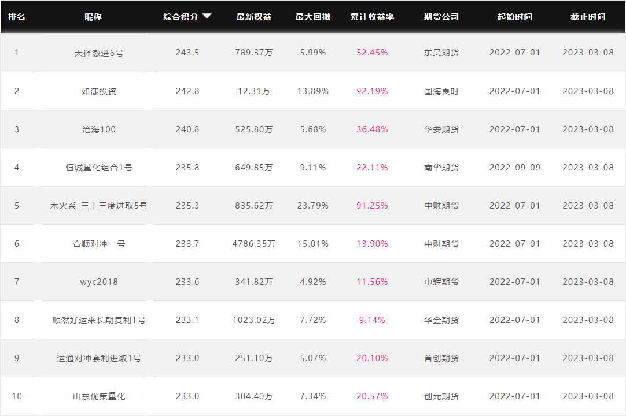Select the 22.11% cumulative return
Screen dimensions: 626x416
click(x=372, y=168)
